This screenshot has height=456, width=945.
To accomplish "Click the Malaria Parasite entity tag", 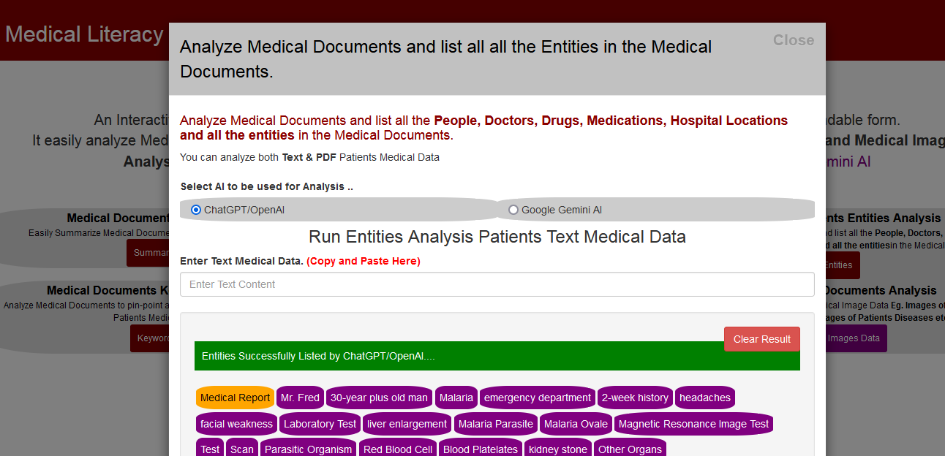I will click(495, 423).
